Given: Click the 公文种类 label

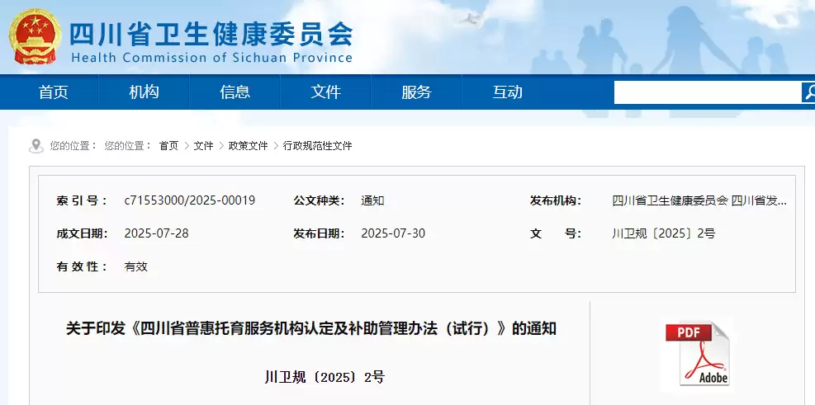Looking at the screenshot, I should 319,200.
